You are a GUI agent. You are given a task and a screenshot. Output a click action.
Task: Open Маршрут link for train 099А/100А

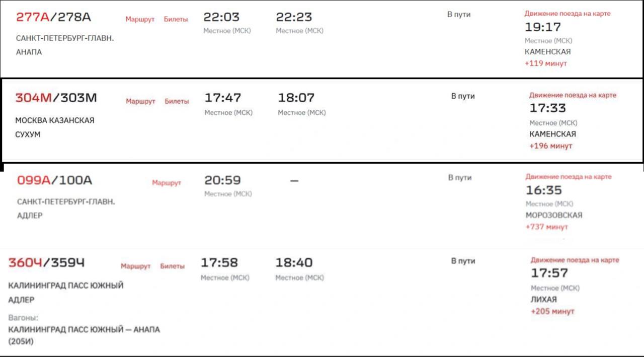pyautogui.click(x=167, y=183)
